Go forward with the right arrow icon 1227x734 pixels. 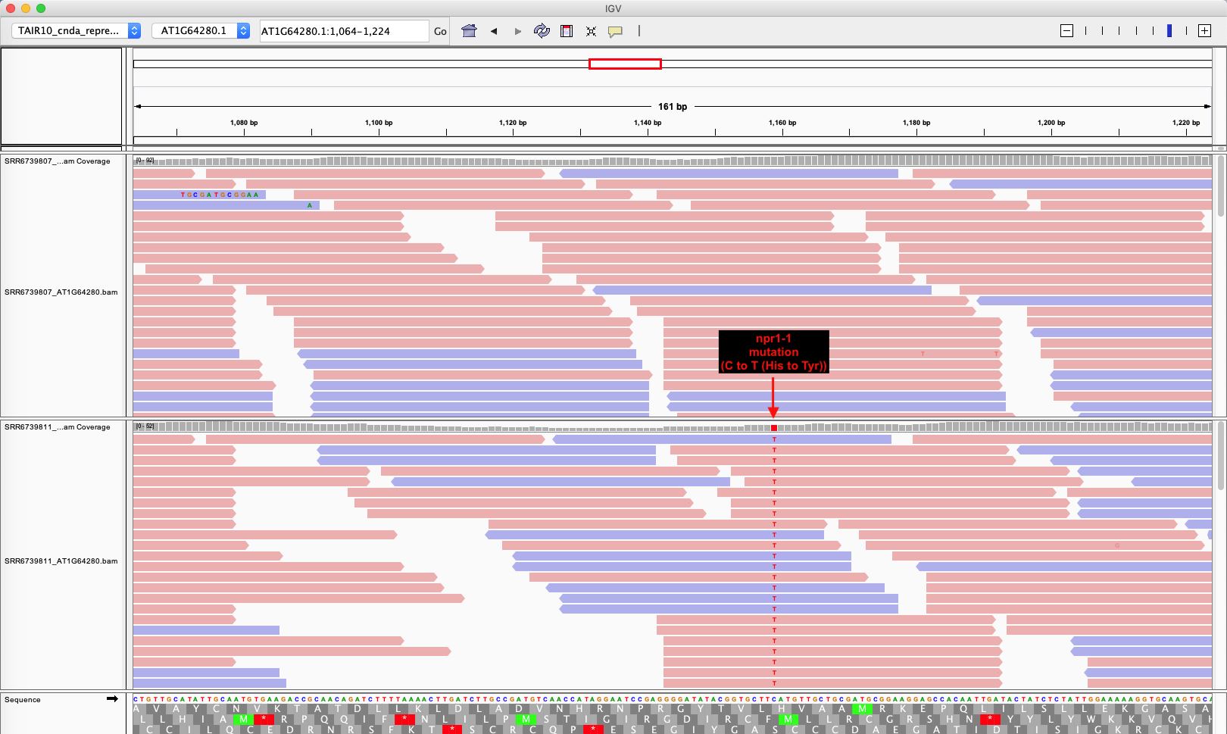pos(518,31)
